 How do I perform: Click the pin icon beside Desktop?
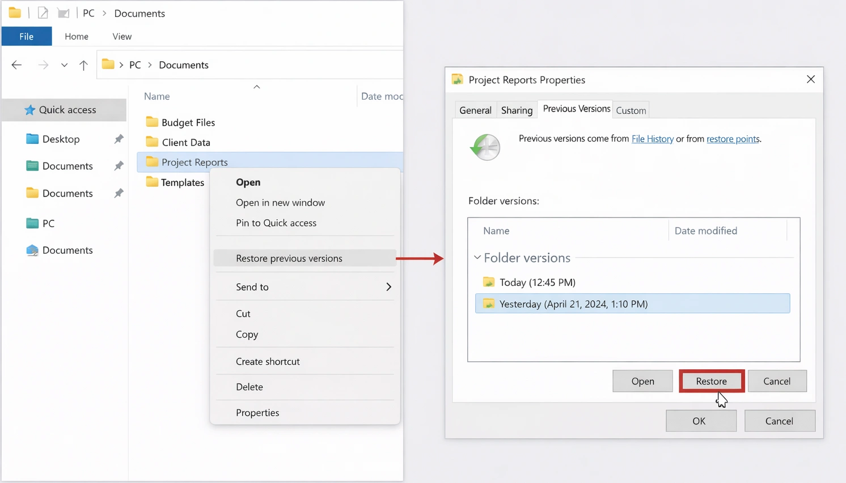point(119,139)
